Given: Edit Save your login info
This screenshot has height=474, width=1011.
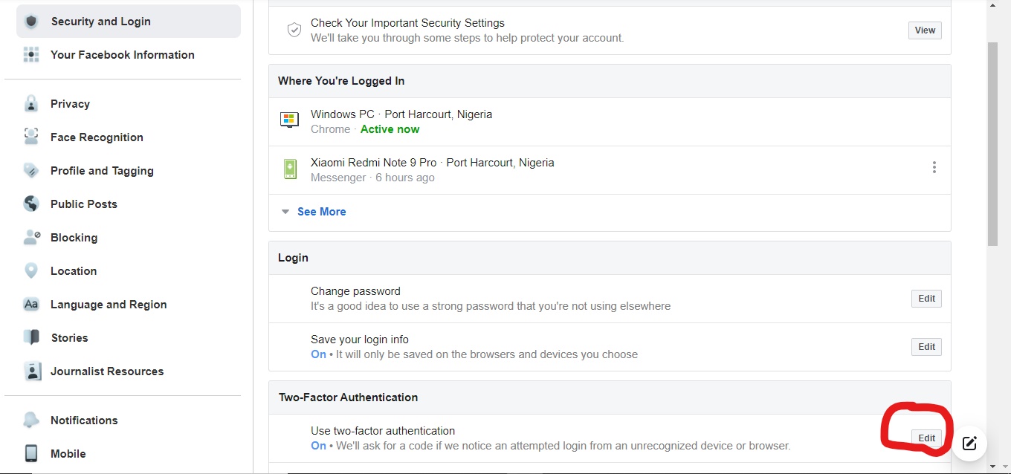Looking at the screenshot, I should click(926, 347).
